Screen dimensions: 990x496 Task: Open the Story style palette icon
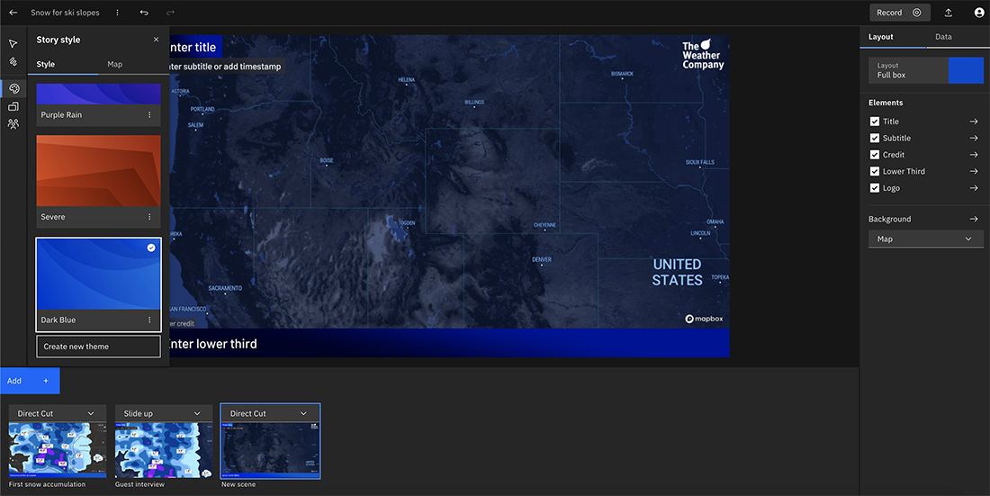[x=13, y=88]
